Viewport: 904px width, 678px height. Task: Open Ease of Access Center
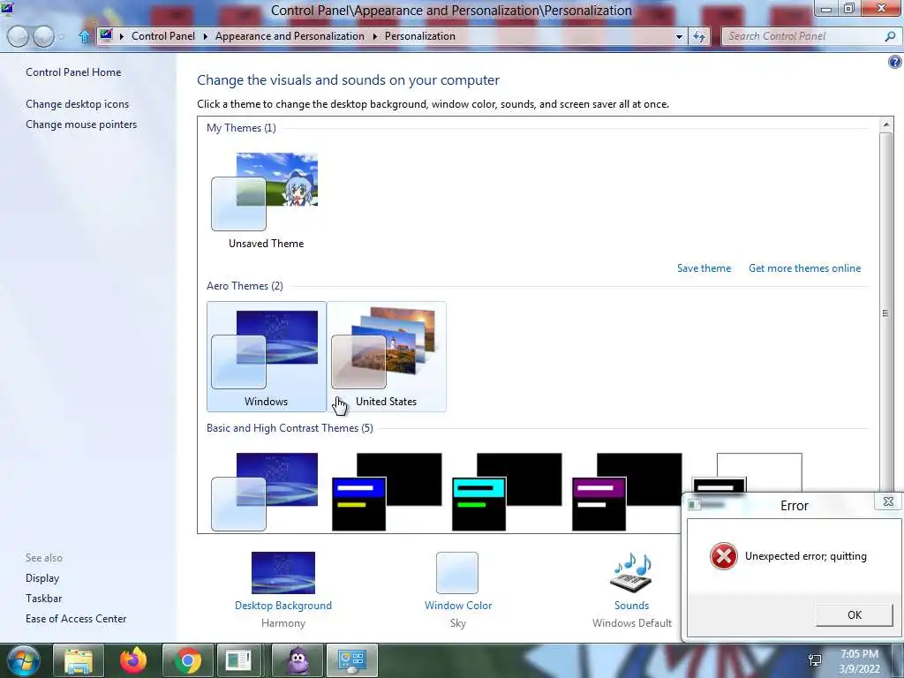point(76,619)
